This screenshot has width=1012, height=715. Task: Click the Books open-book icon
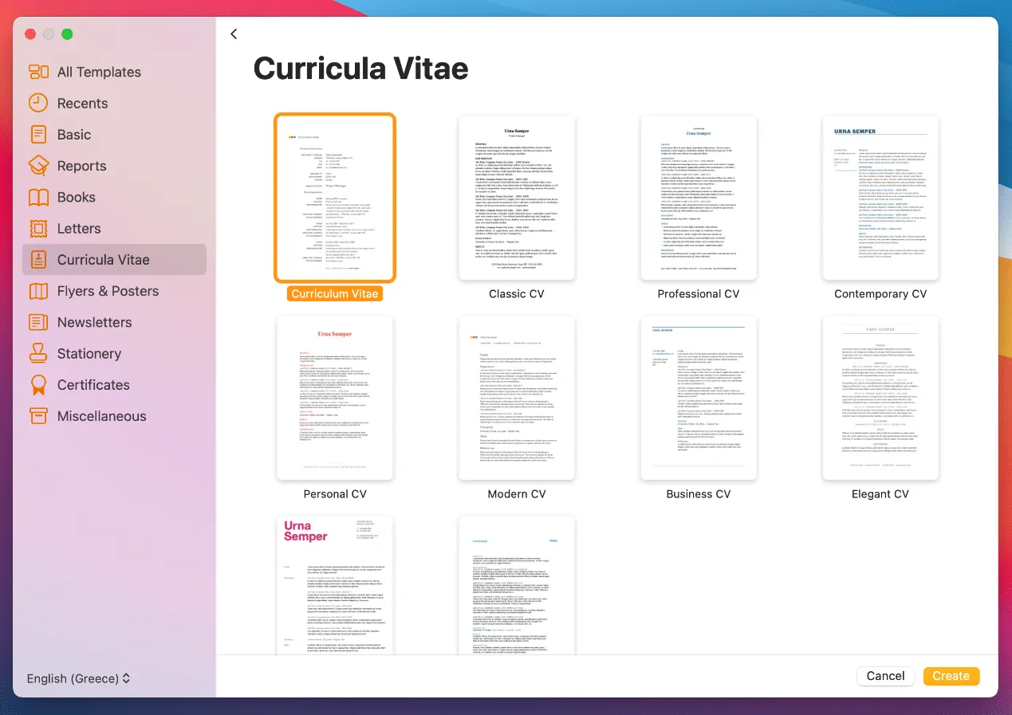pos(38,197)
